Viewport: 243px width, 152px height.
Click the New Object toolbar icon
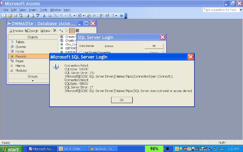112,16
